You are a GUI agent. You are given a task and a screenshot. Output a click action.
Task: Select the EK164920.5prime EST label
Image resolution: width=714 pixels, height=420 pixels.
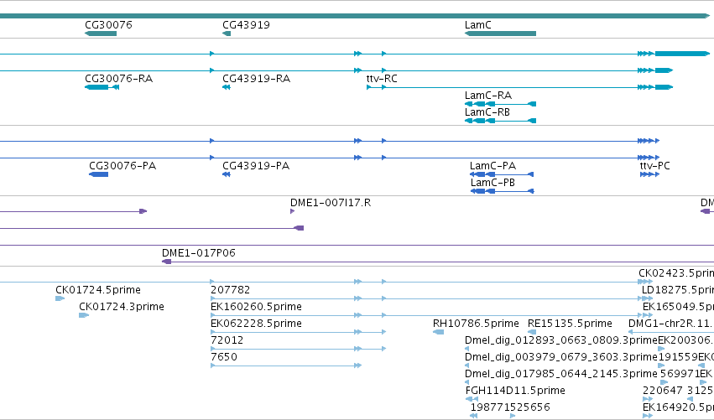tap(678, 407)
